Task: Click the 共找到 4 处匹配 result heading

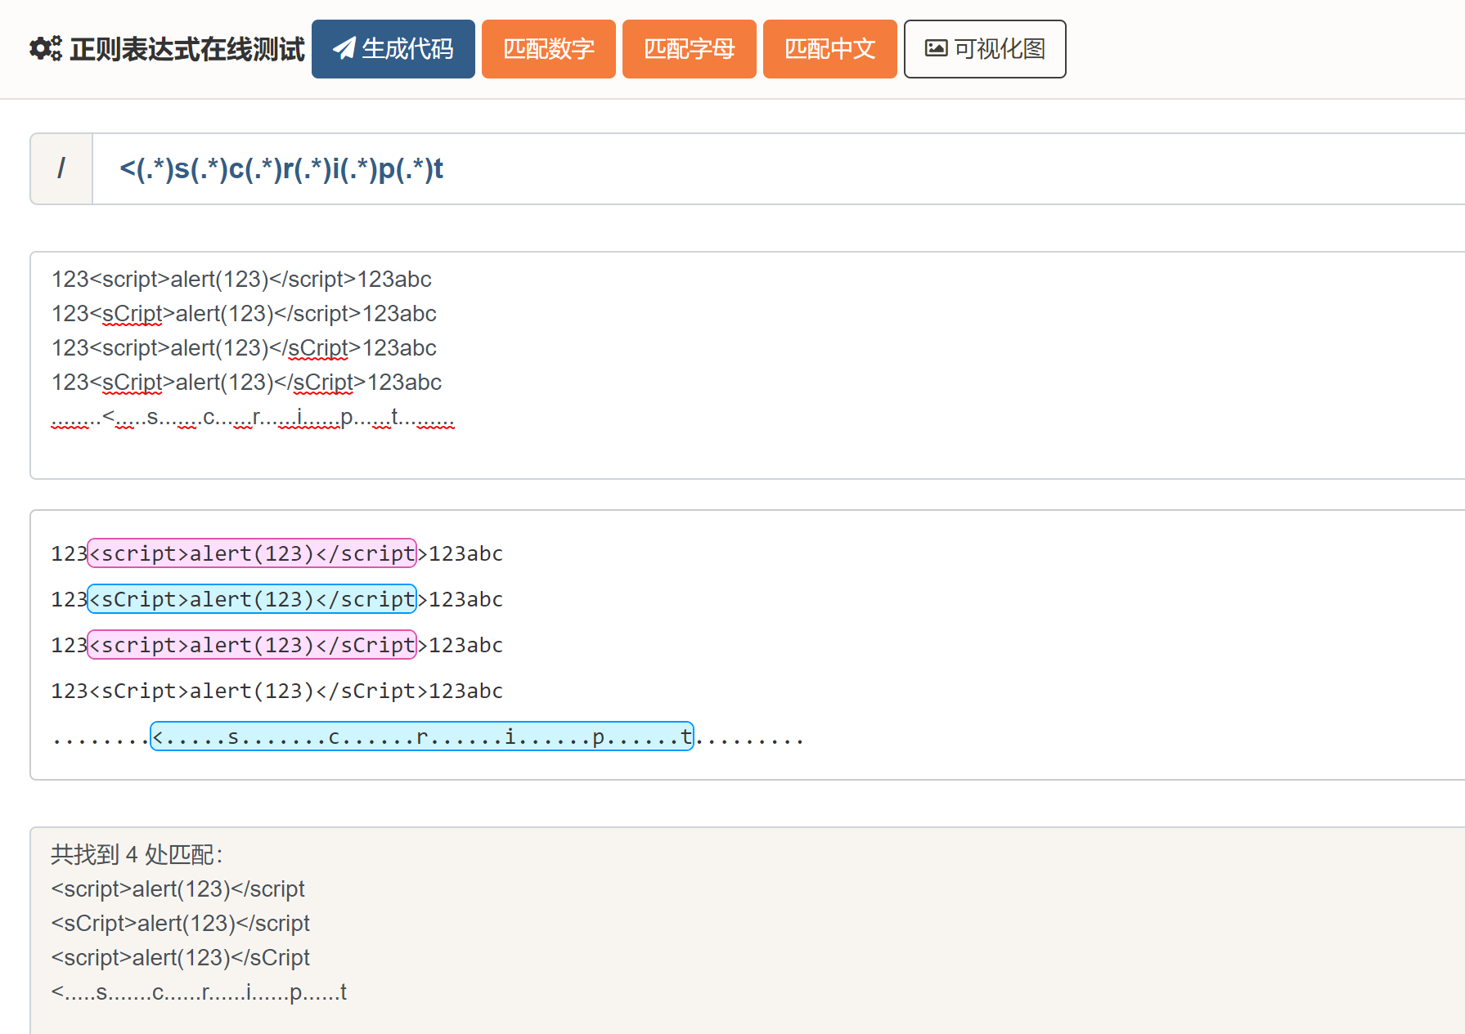Action: (x=137, y=855)
